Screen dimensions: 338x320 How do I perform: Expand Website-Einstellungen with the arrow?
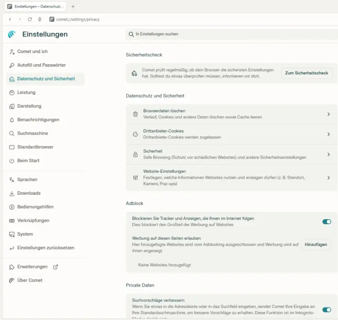(328, 178)
